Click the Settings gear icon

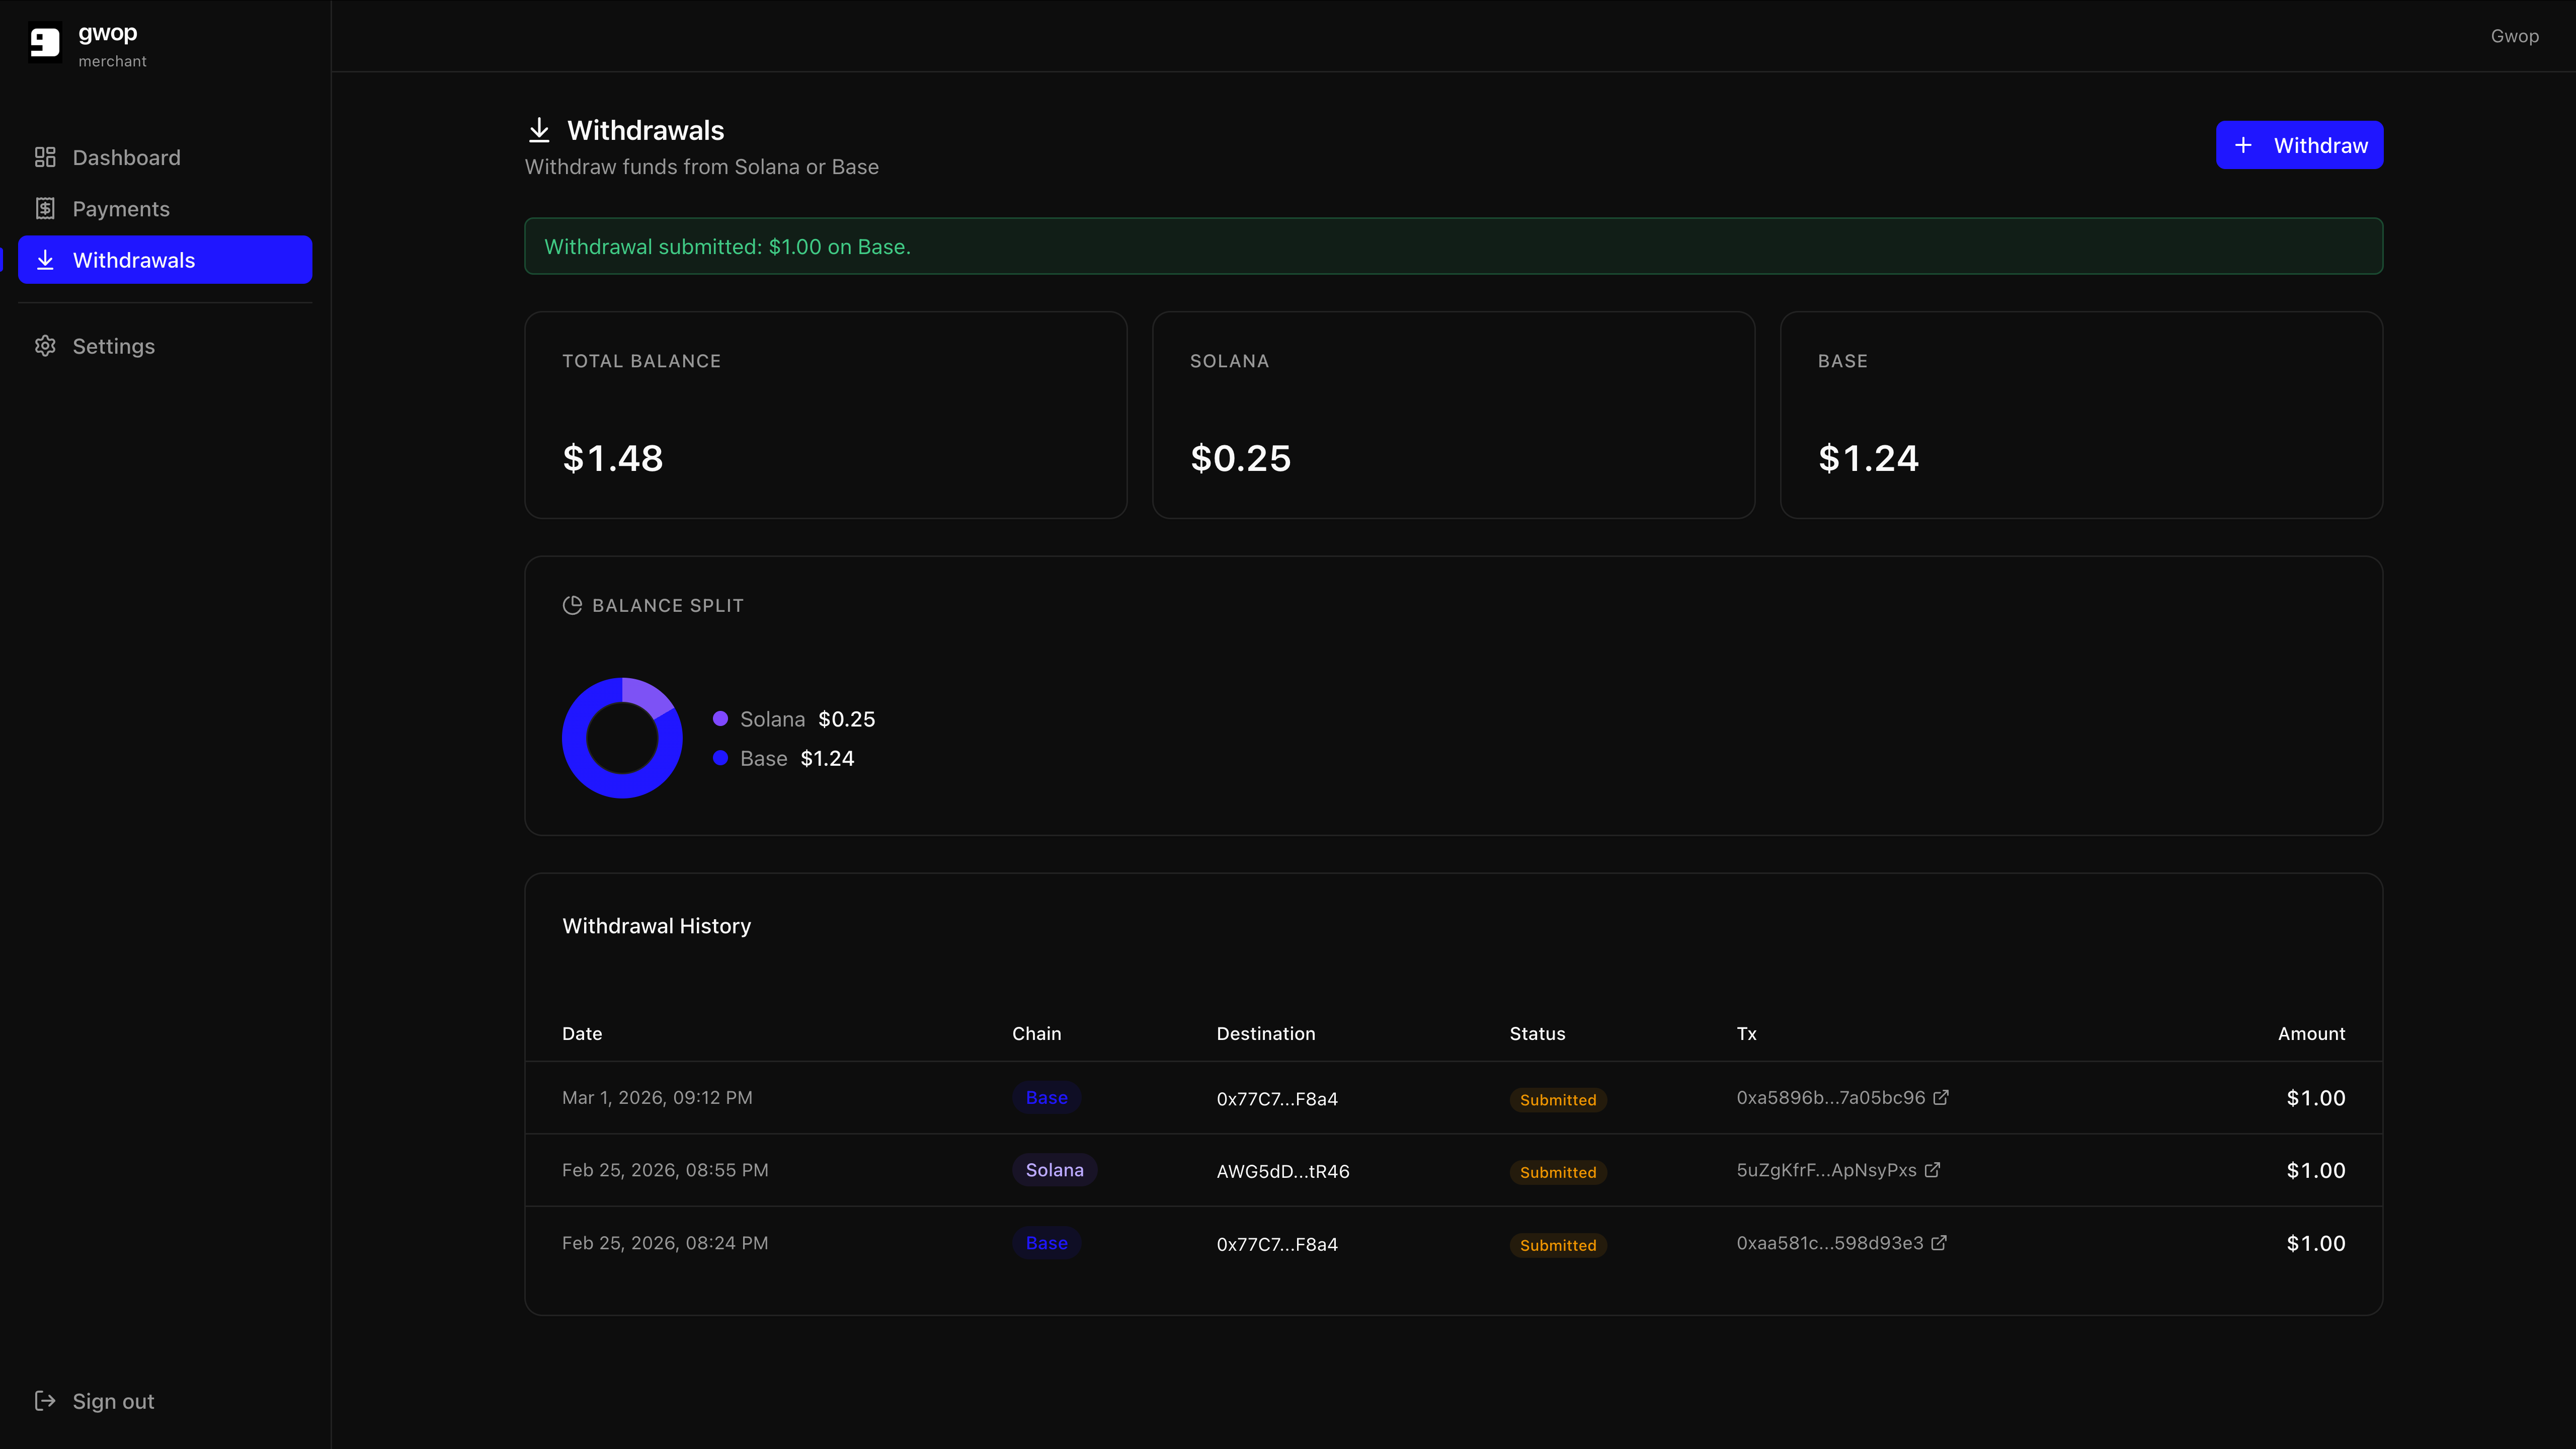click(45, 346)
